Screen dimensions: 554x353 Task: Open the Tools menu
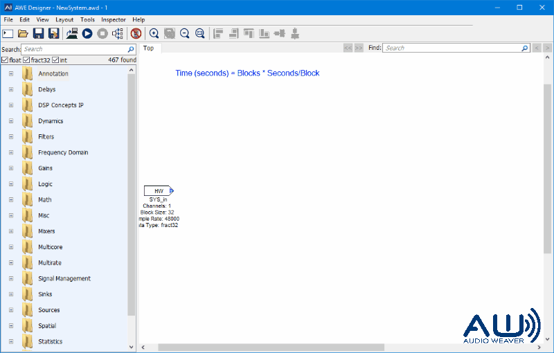(x=87, y=20)
